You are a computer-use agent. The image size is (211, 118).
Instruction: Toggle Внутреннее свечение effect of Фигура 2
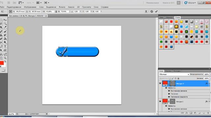point(169,91)
